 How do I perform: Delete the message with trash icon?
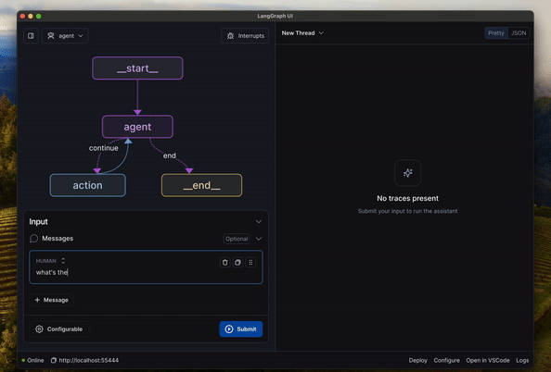click(x=224, y=262)
